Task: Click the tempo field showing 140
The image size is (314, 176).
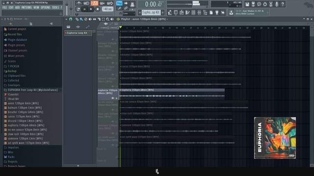Action: (x=107, y=9)
